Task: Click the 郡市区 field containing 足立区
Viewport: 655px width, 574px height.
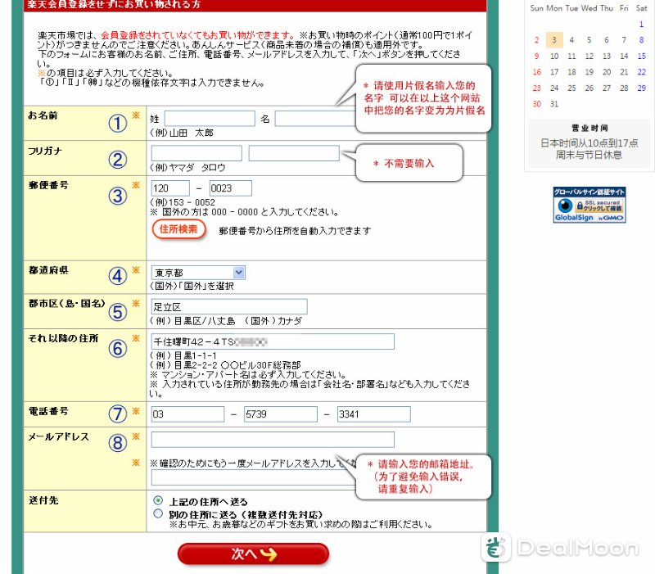Action: 229,306
